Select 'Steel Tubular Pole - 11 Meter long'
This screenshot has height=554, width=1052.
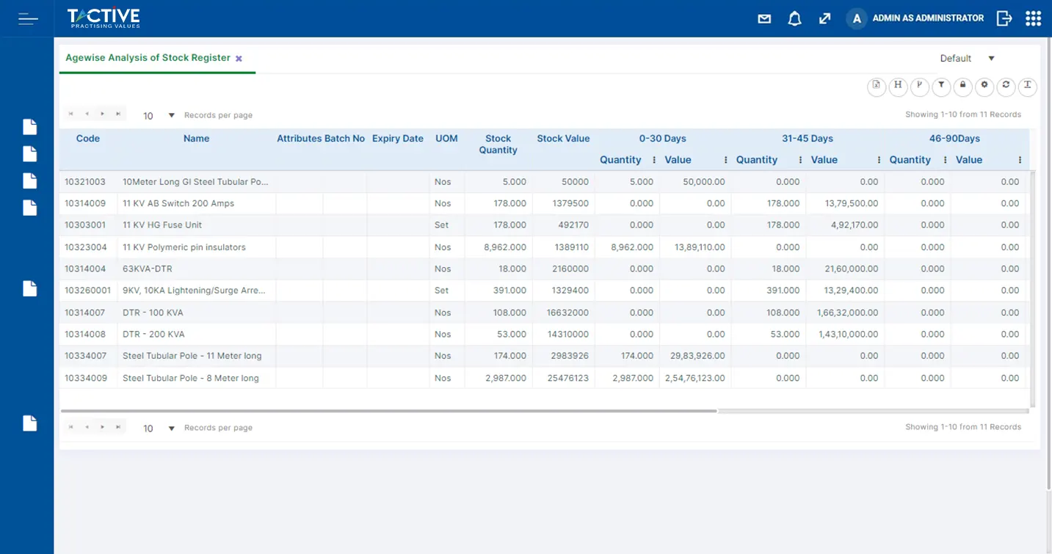pos(545,356)
